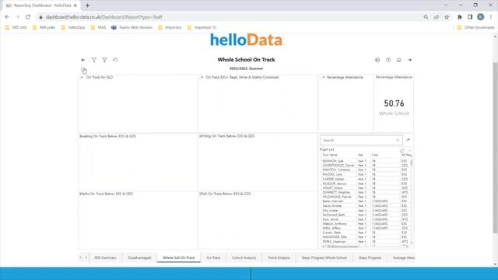The height and width of the screenshot is (280, 498).
Task: Click the Pupil List refresh icon
Action: pos(402,150)
